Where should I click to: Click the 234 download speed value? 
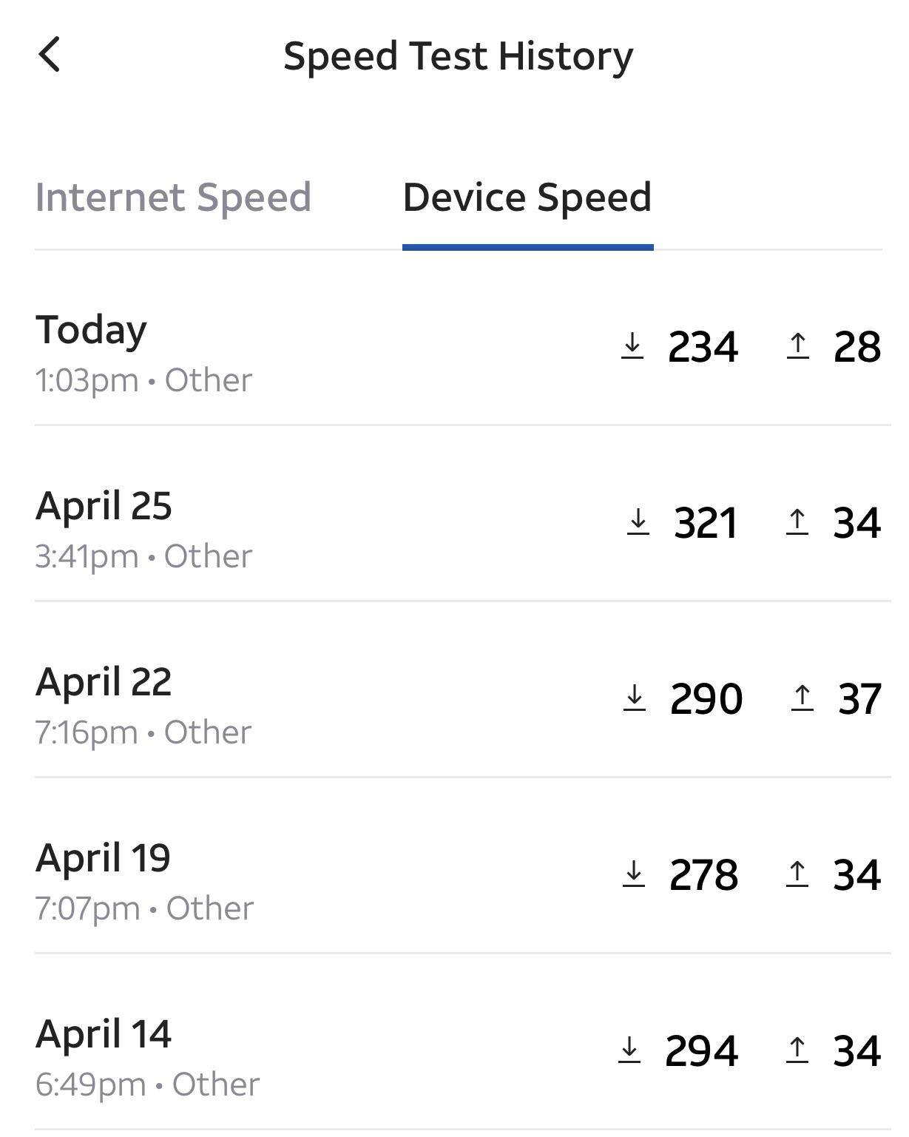point(703,347)
